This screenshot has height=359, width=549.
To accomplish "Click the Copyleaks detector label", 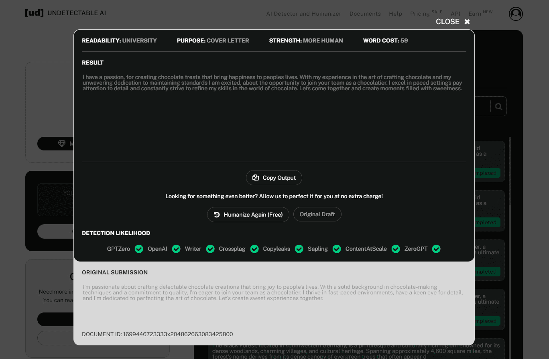I will [277, 249].
